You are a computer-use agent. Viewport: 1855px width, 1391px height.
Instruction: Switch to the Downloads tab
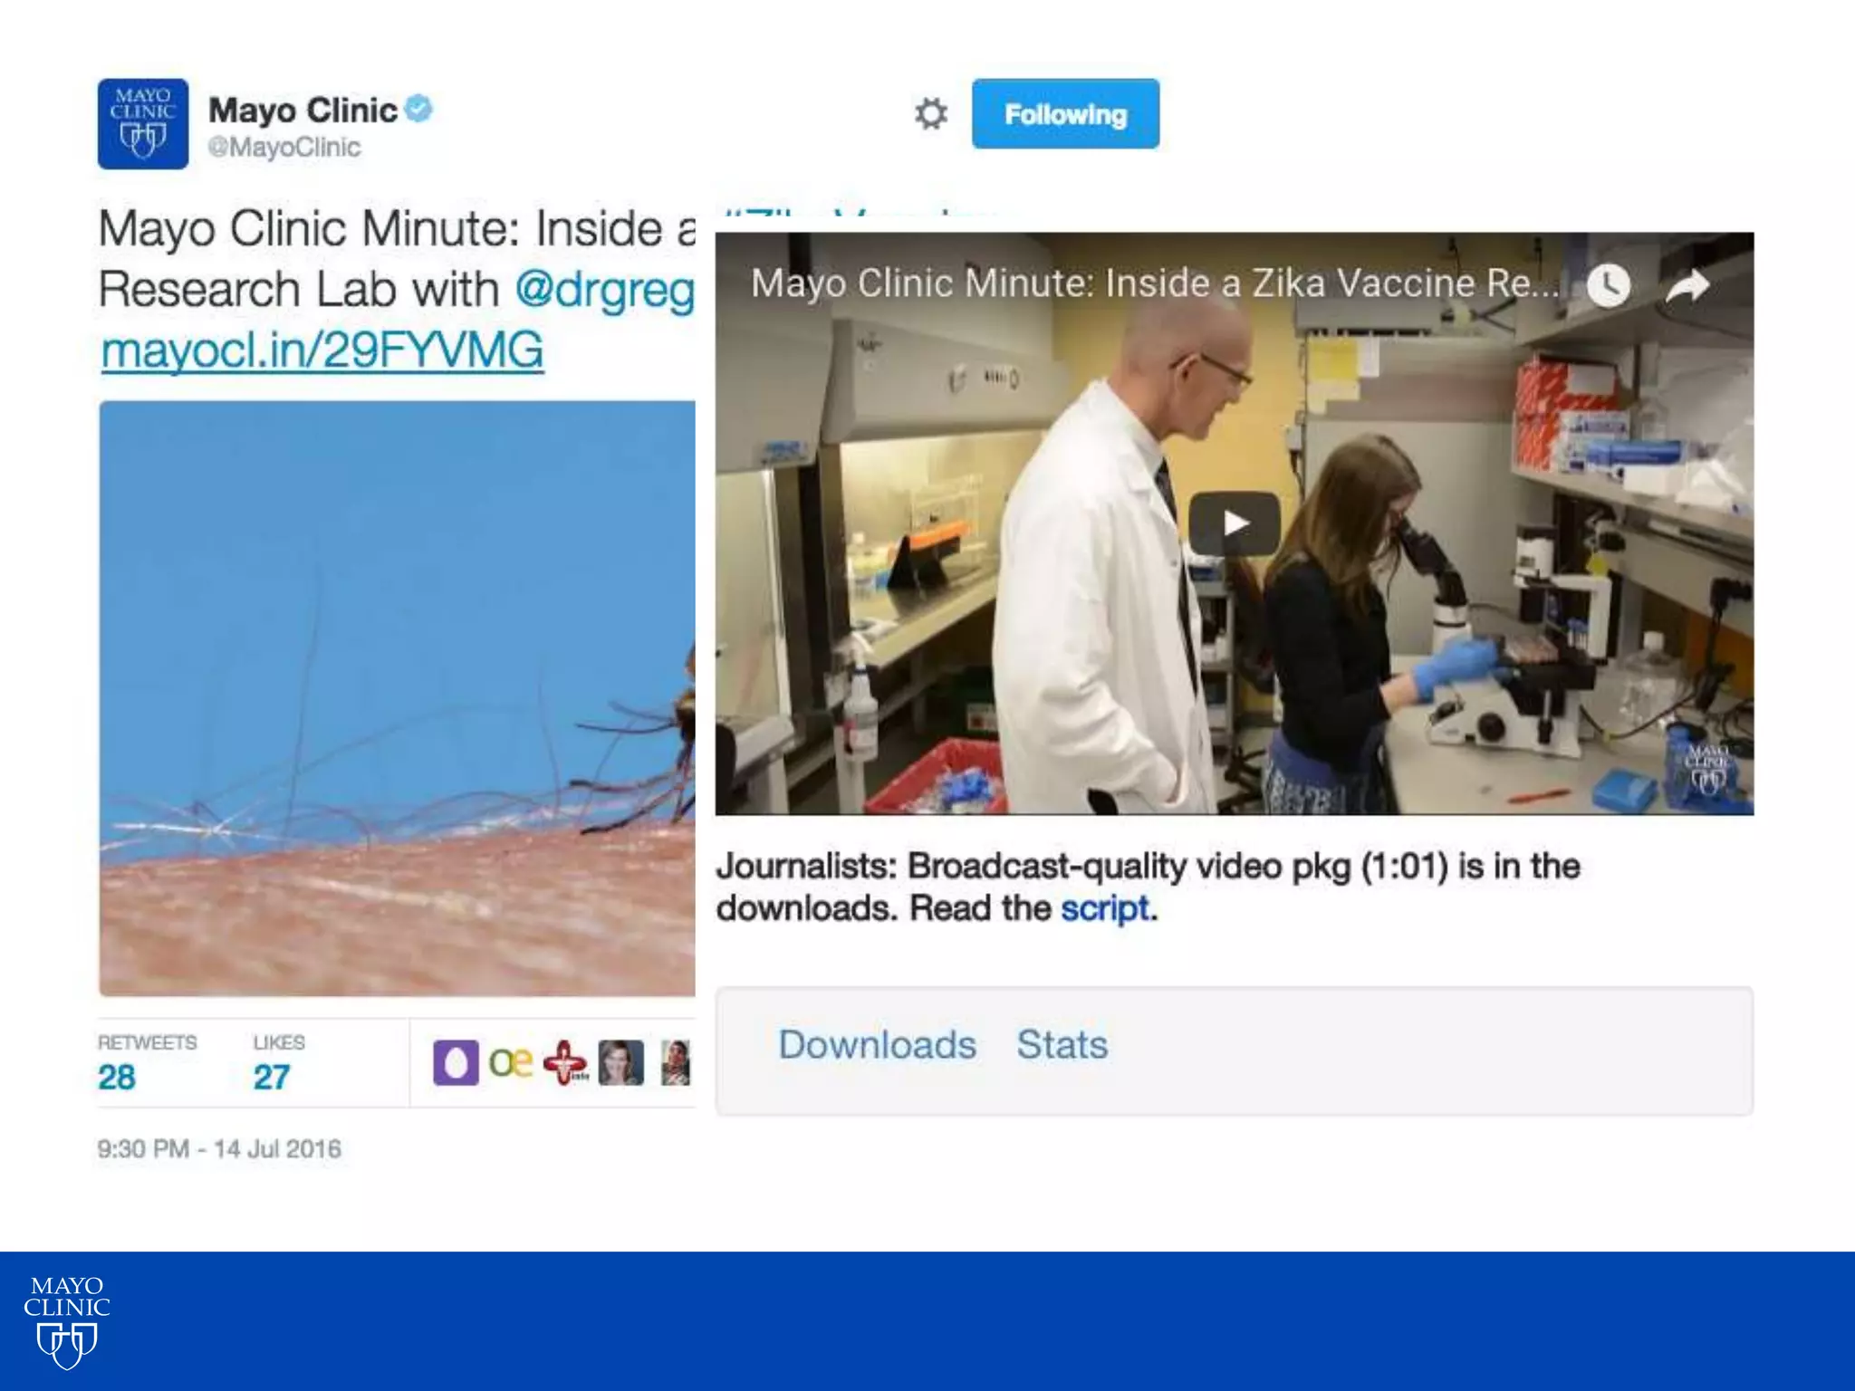tap(877, 1045)
